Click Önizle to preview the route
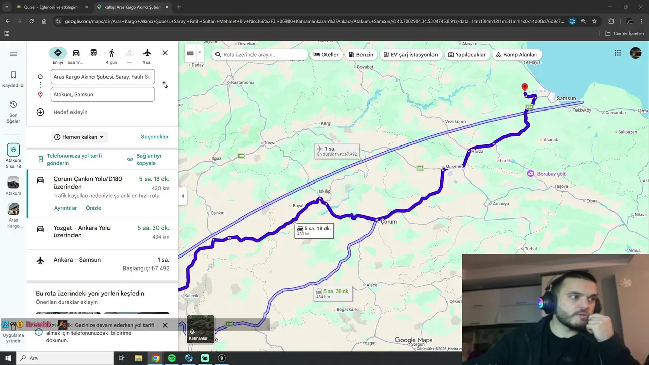This screenshot has height=365, width=649. (x=93, y=208)
